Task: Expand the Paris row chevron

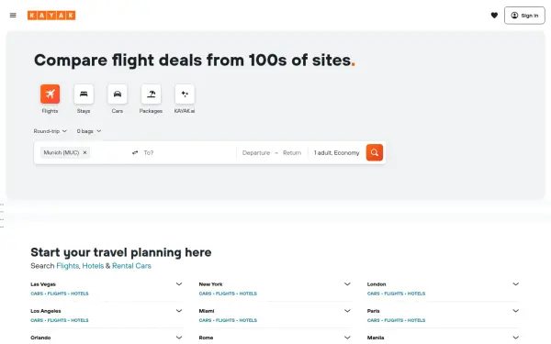Action: pyautogui.click(x=515, y=311)
